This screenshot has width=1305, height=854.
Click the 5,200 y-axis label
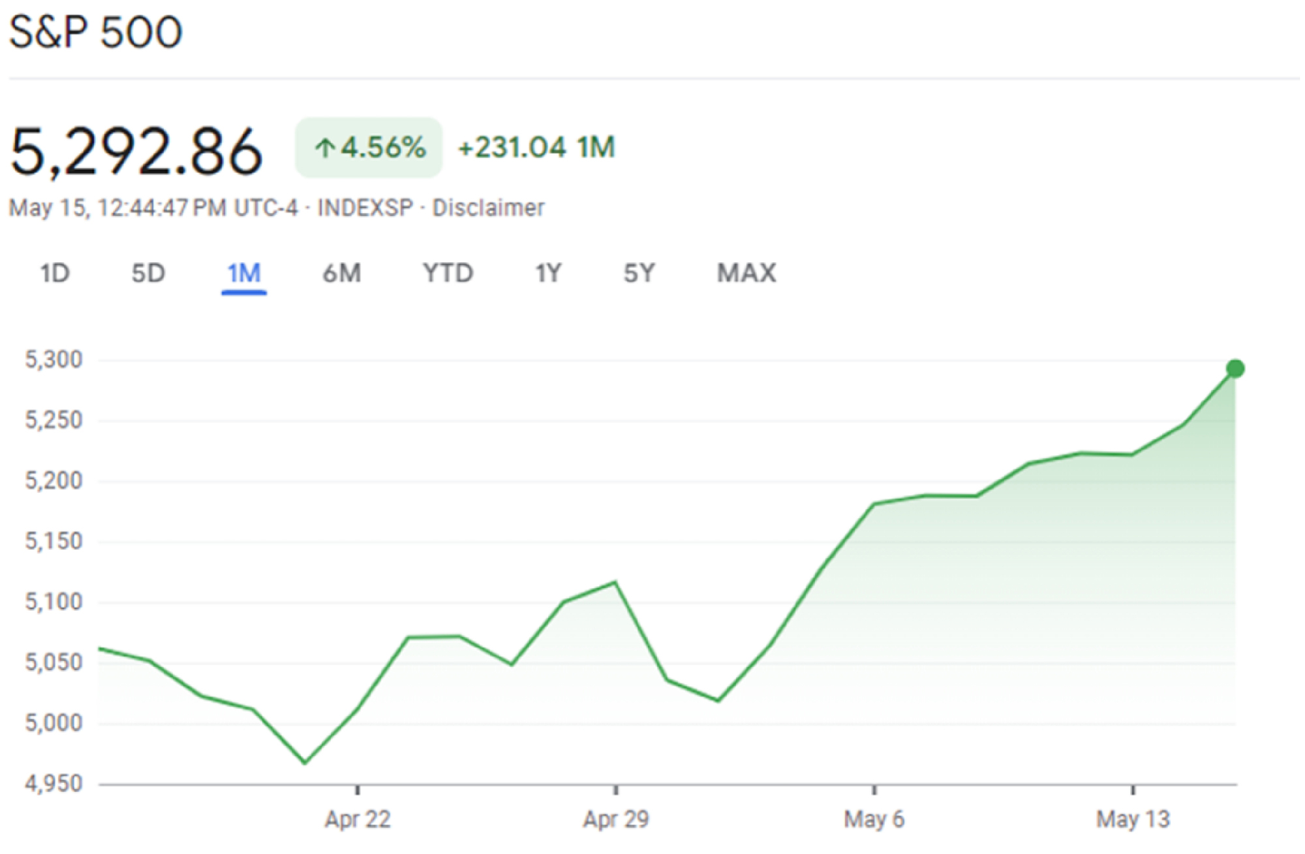(54, 481)
